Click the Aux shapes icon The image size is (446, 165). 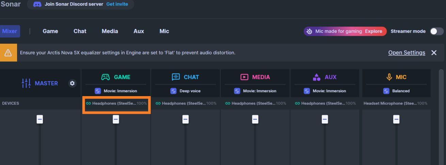pos(317,77)
